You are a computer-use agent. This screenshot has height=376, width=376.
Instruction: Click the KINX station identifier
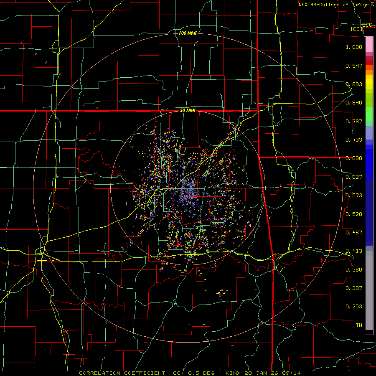coord(234,373)
